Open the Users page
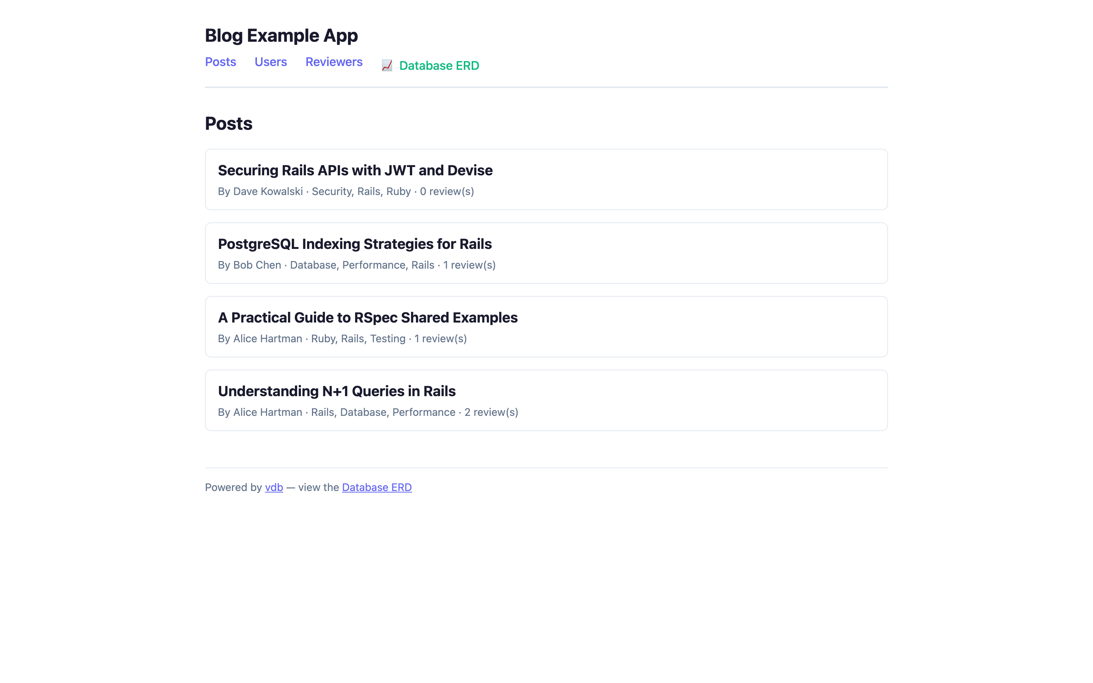The image size is (1093, 683). coord(271,62)
